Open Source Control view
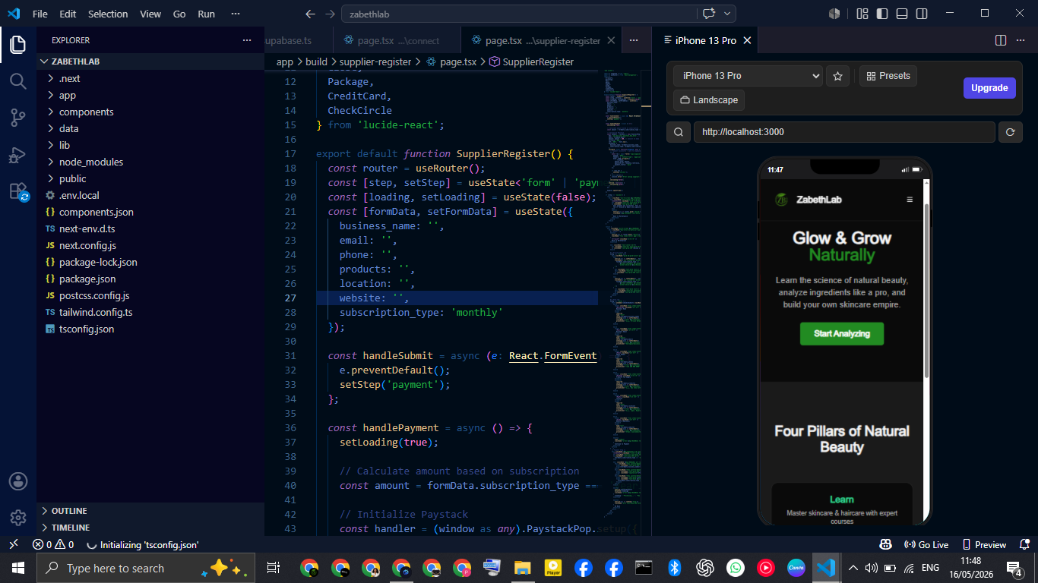Image resolution: width=1038 pixels, height=583 pixels. pyautogui.click(x=18, y=117)
